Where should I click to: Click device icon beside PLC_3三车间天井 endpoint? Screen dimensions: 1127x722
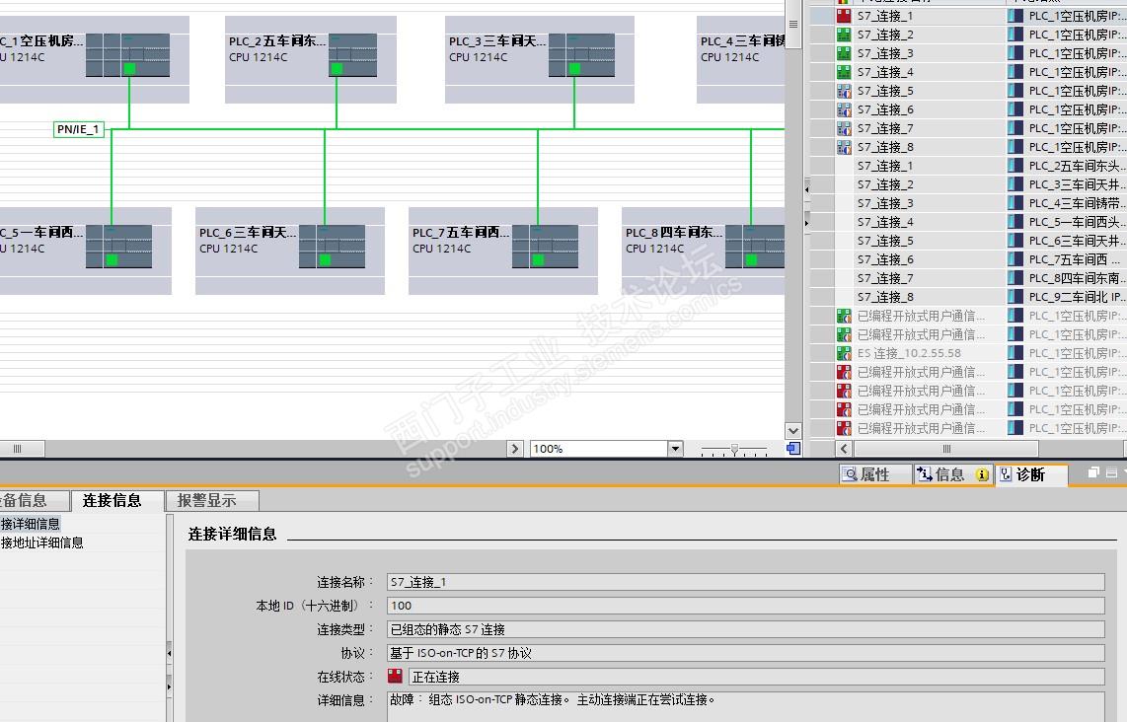pyautogui.click(x=1014, y=183)
